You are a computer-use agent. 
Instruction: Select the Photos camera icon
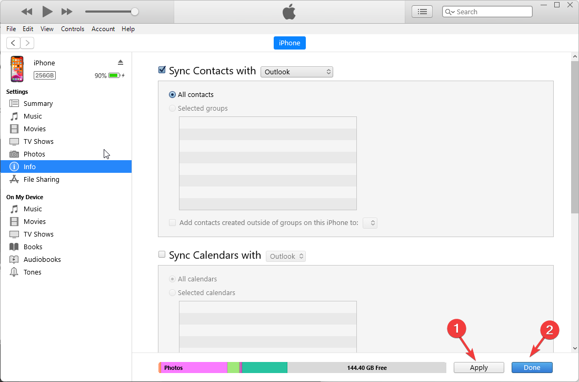(14, 154)
